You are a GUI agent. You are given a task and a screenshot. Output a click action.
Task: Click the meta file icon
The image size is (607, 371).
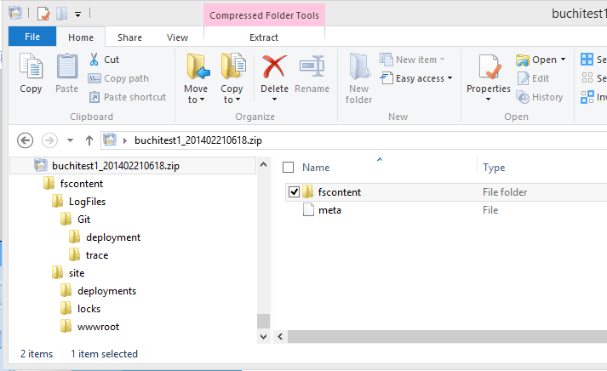click(308, 210)
